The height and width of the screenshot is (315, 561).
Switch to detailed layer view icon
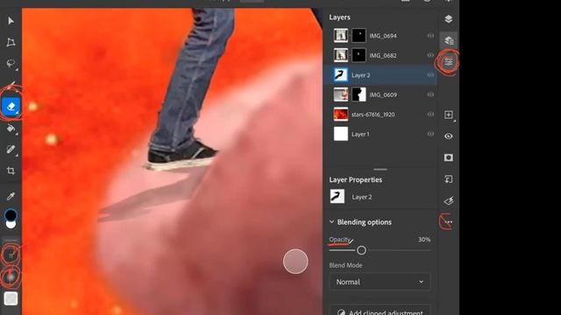click(x=448, y=40)
